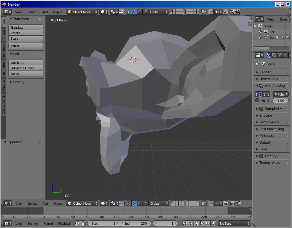The image size is (292, 228).
Task: Expand the History panel
Action: click(19, 82)
